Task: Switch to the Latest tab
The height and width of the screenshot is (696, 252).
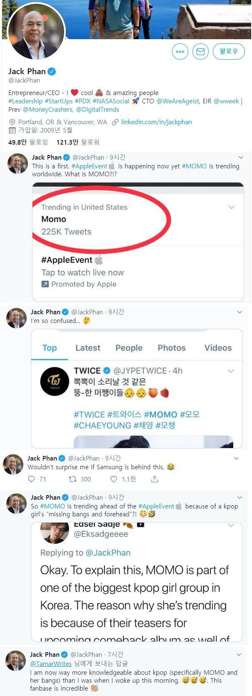Action: (x=87, y=348)
